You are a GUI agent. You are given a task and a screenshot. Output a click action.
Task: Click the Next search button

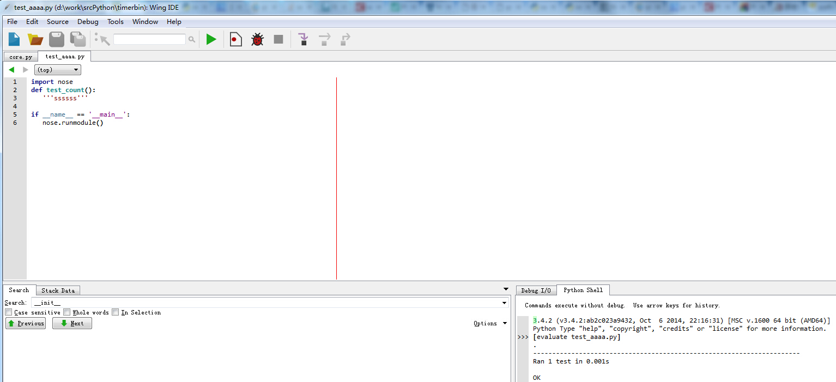coord(72,323)
